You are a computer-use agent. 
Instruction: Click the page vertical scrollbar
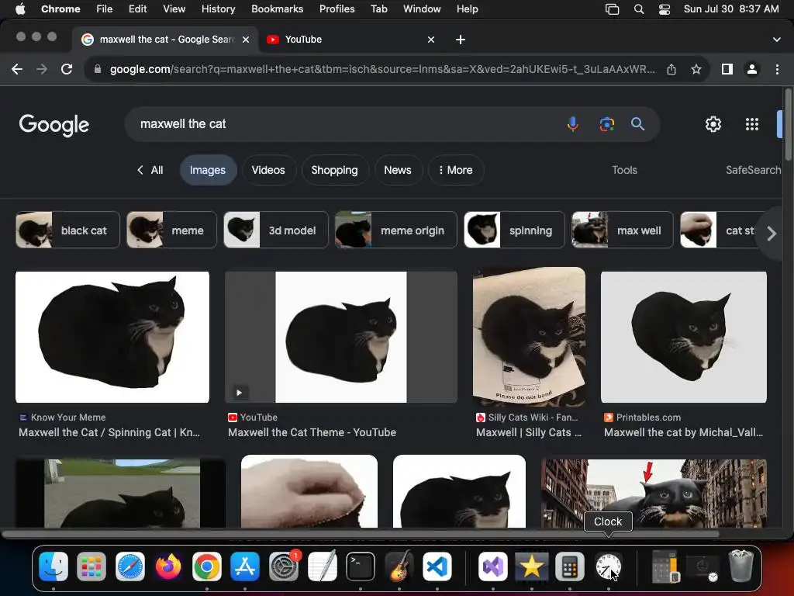coord(788,124)
